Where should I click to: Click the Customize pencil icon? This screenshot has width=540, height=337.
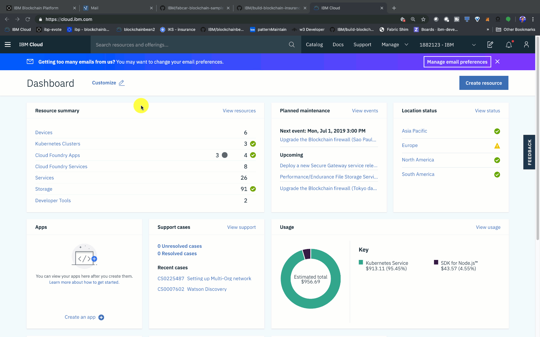point(122,83)
